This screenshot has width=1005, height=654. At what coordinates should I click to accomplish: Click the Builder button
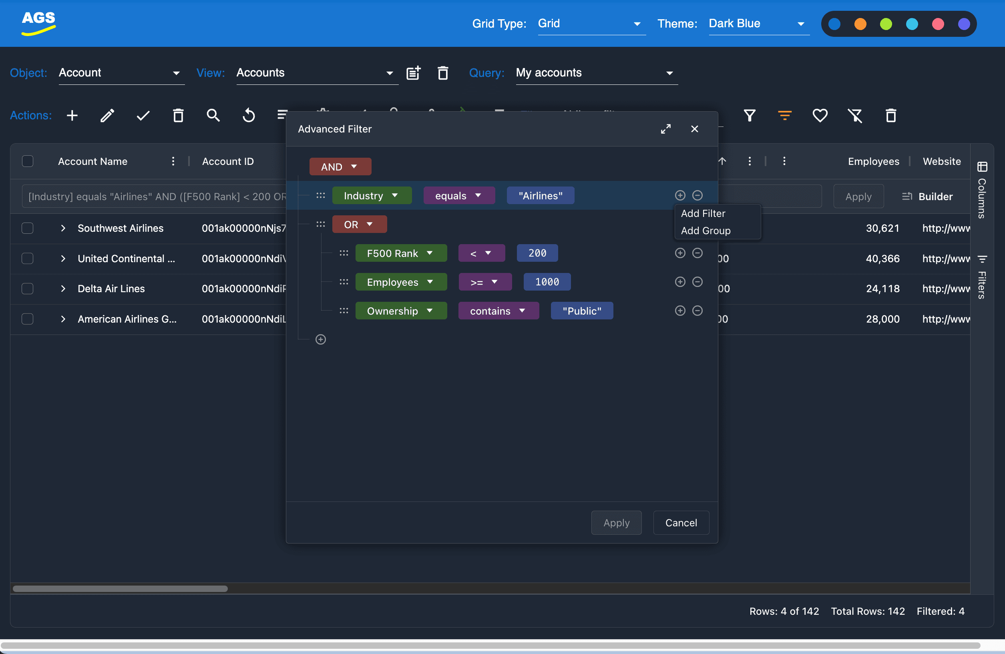(927, 197)
